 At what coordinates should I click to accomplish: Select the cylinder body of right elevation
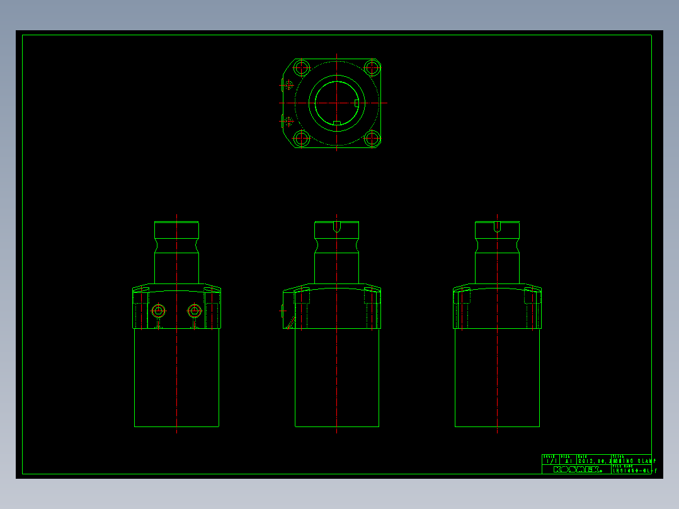click(497, 377)
